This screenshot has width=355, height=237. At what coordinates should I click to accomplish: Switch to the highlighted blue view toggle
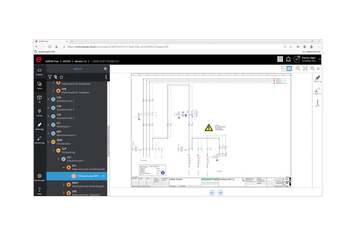pyautogui.click(x=289, y=69)
